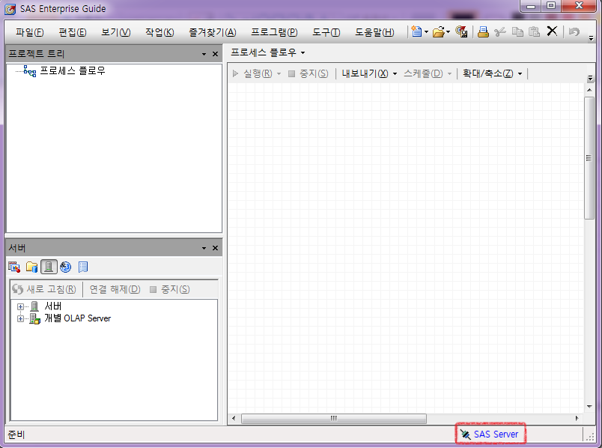Click the blue list document icon in 서버 panel
Viewport: 602px width, 448px height.
click(x=83, y=267)
